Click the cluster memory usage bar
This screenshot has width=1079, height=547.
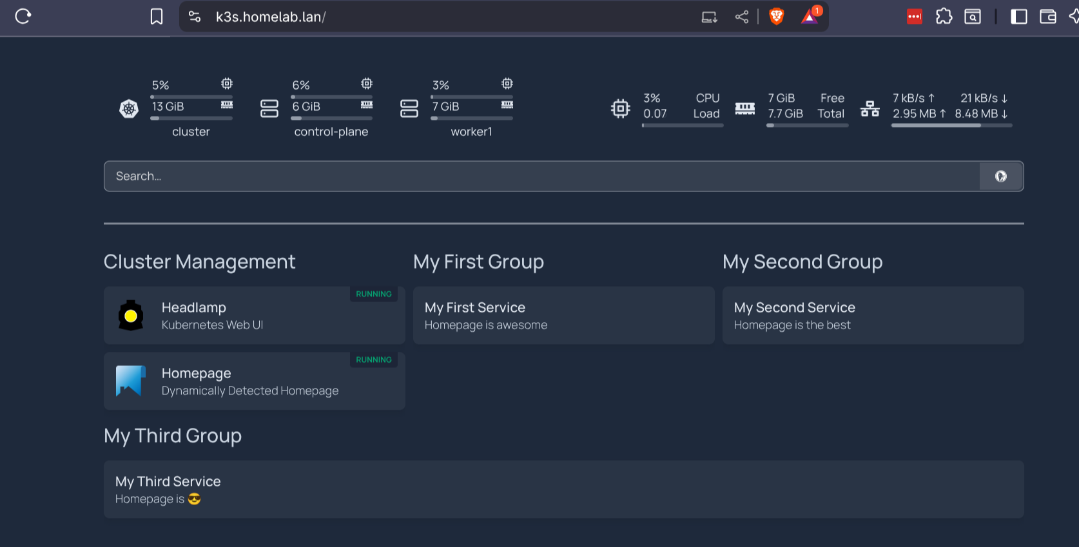191,119
